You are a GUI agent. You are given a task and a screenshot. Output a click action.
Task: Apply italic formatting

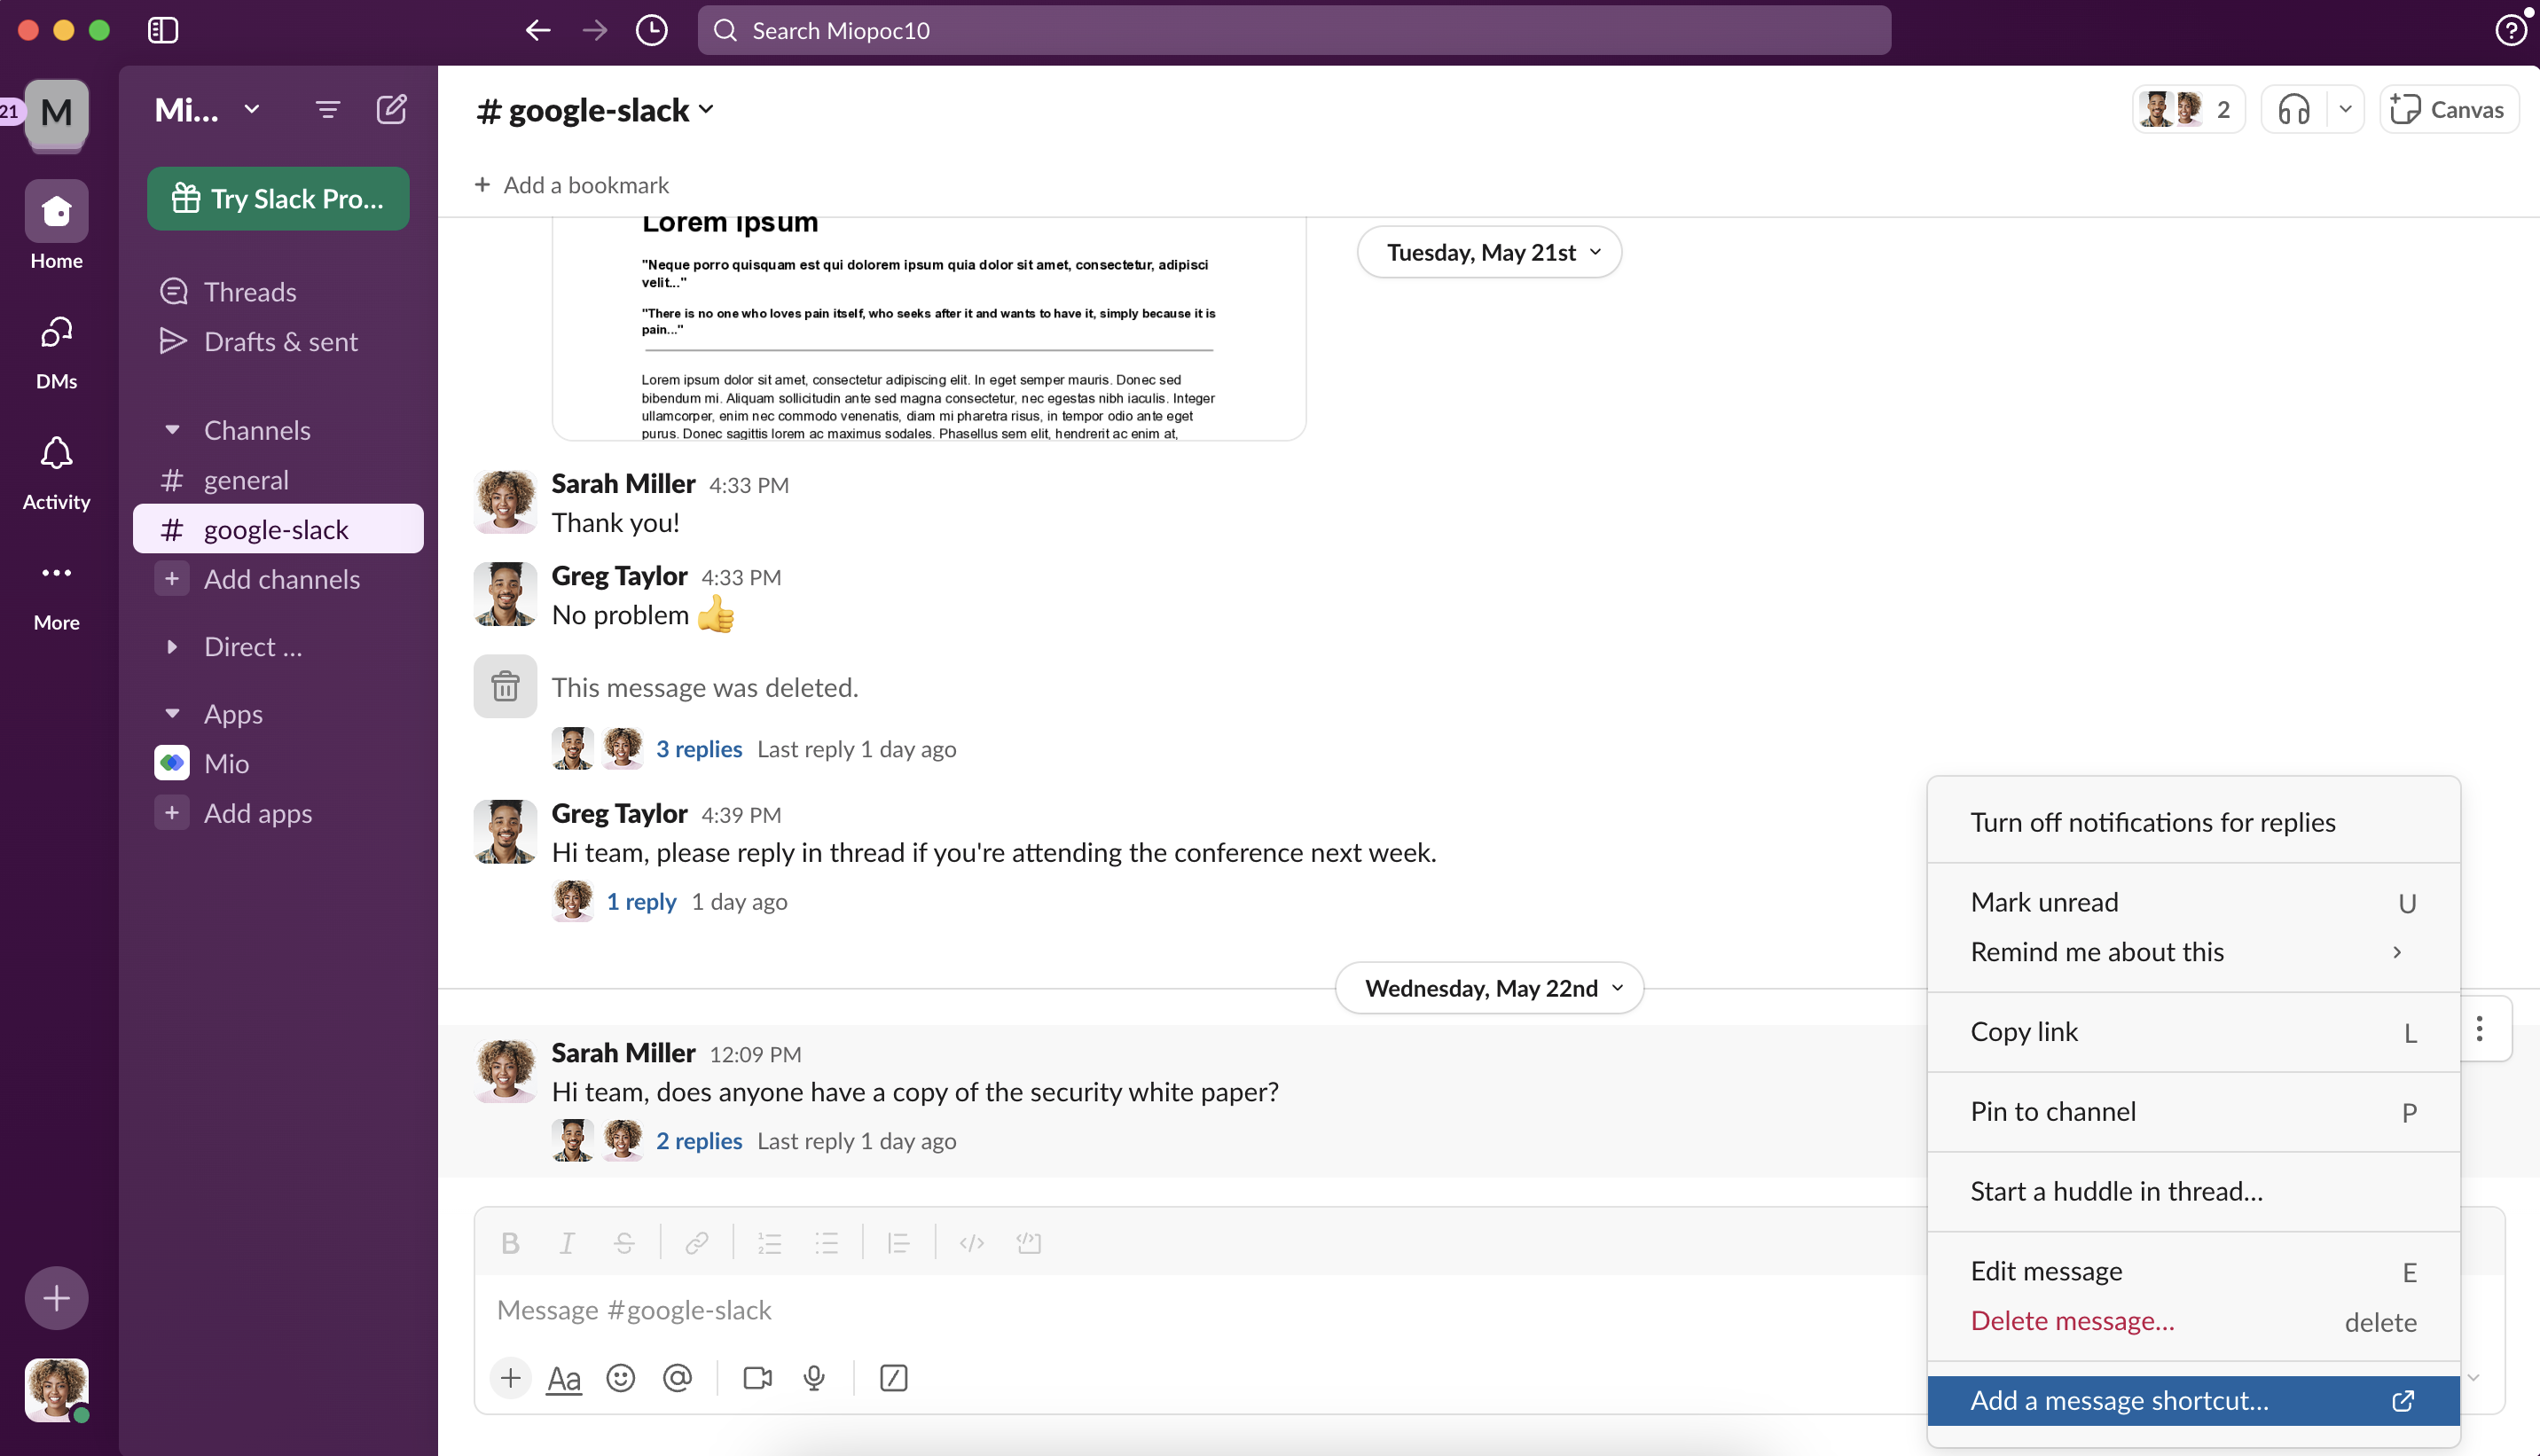click(x=567, y=1243)
